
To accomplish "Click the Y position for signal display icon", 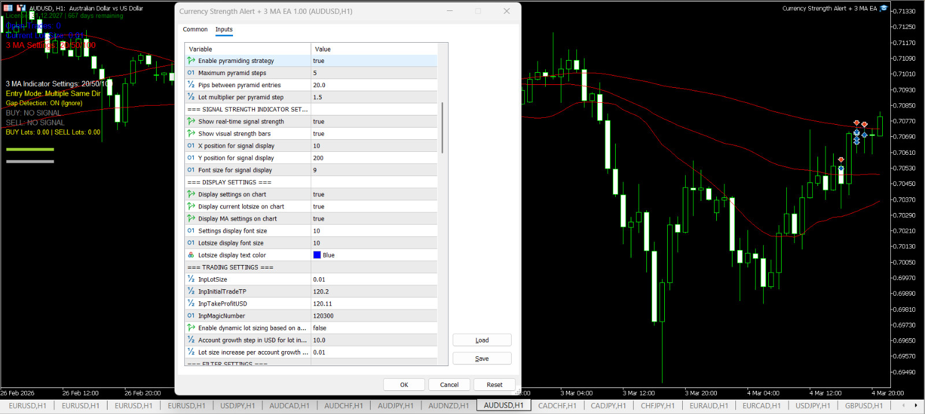I will [191, 158].
